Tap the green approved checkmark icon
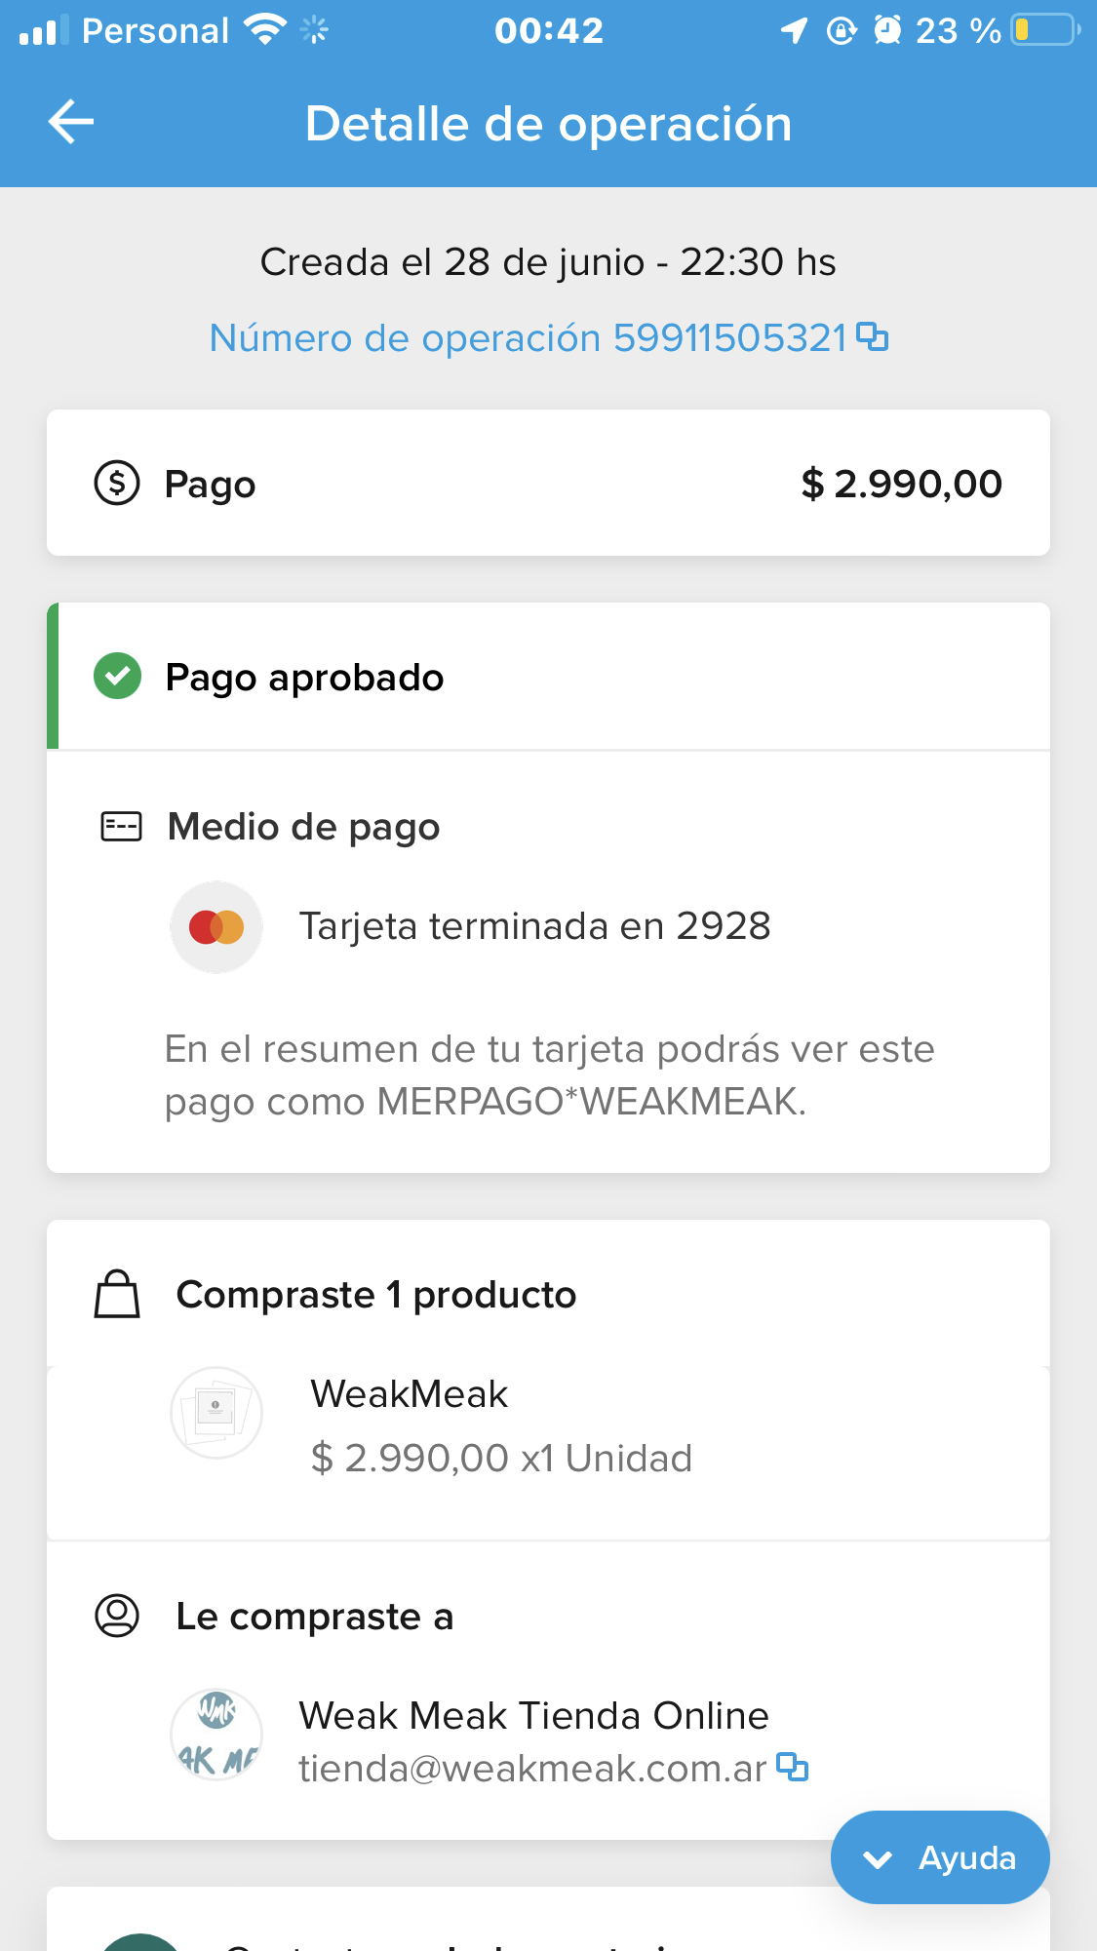Viewport: 1097px width, 1951px height. [117, 677]
